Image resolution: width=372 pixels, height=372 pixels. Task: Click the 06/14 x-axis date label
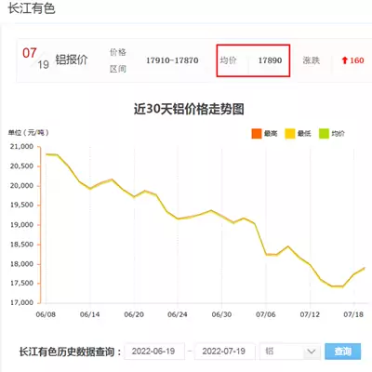click(90, 314)
